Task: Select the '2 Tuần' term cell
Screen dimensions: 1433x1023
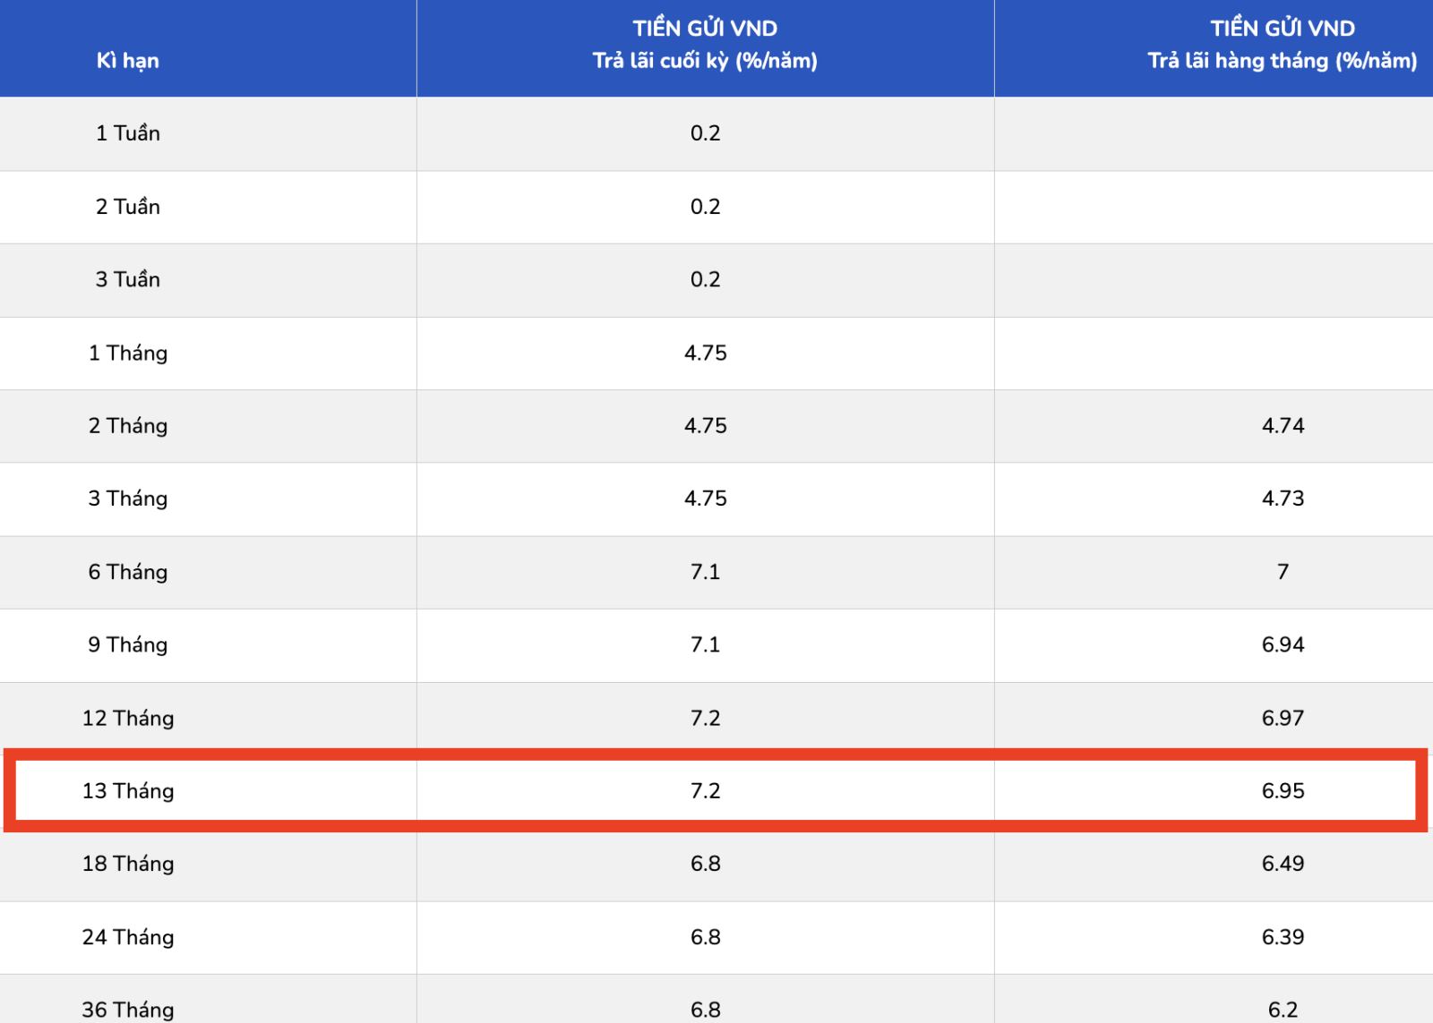Action: click(128, 207)
